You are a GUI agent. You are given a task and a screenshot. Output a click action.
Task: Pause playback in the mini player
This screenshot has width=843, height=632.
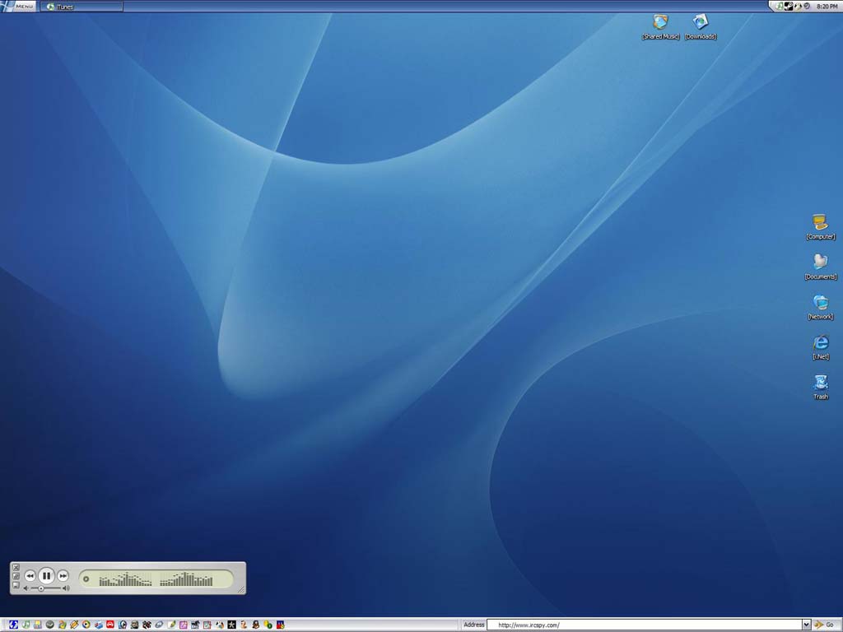pos(46,576)
